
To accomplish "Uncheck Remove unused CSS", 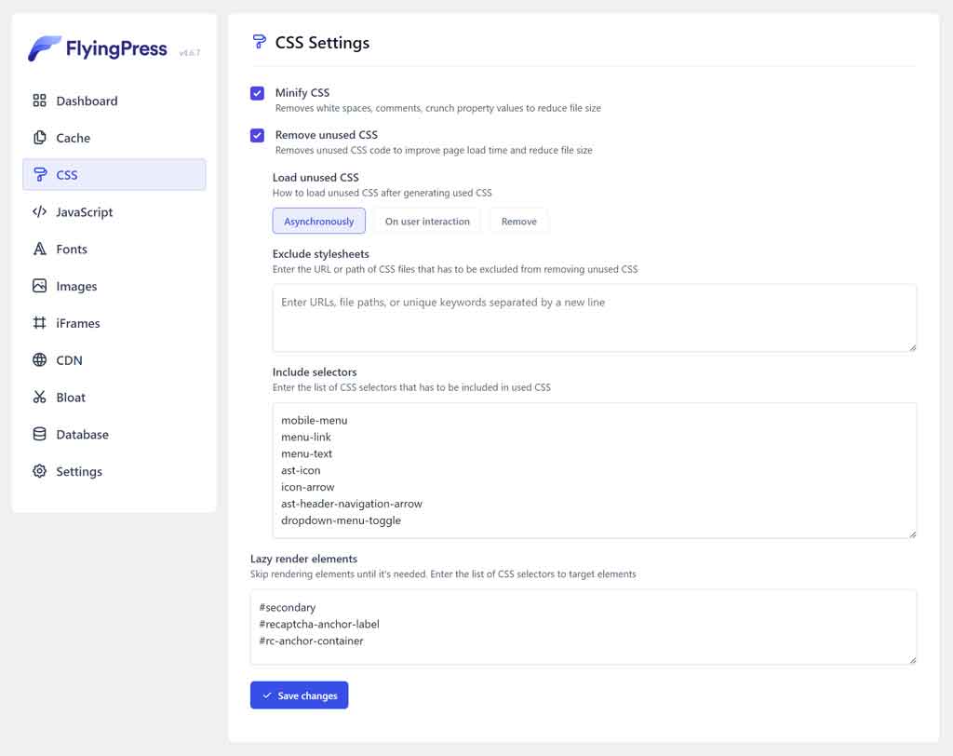I will 257,135.
